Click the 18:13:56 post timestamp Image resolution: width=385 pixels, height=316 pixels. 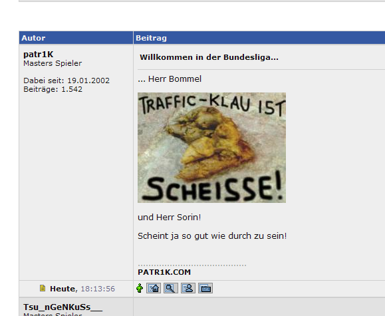[x=98, y=289]
